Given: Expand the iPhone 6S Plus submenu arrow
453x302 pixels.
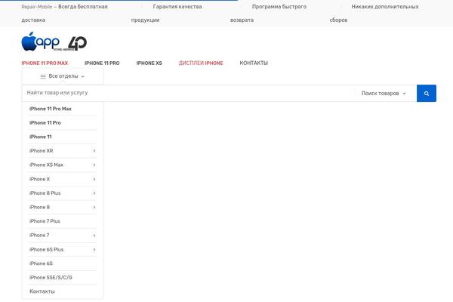Looking at the screenshot, I should [94, 249].
